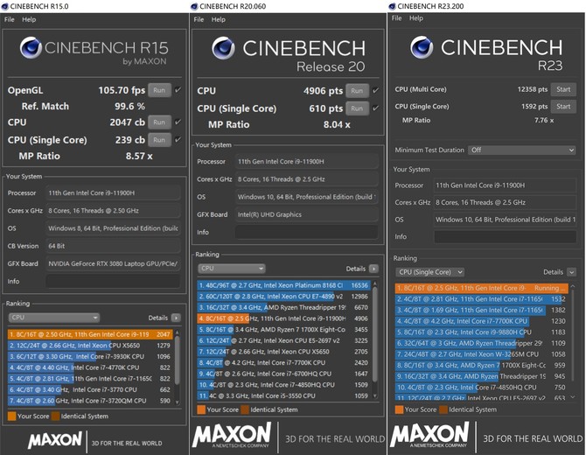Click the Cinebench R23 sphere logo

coord(422,47)
